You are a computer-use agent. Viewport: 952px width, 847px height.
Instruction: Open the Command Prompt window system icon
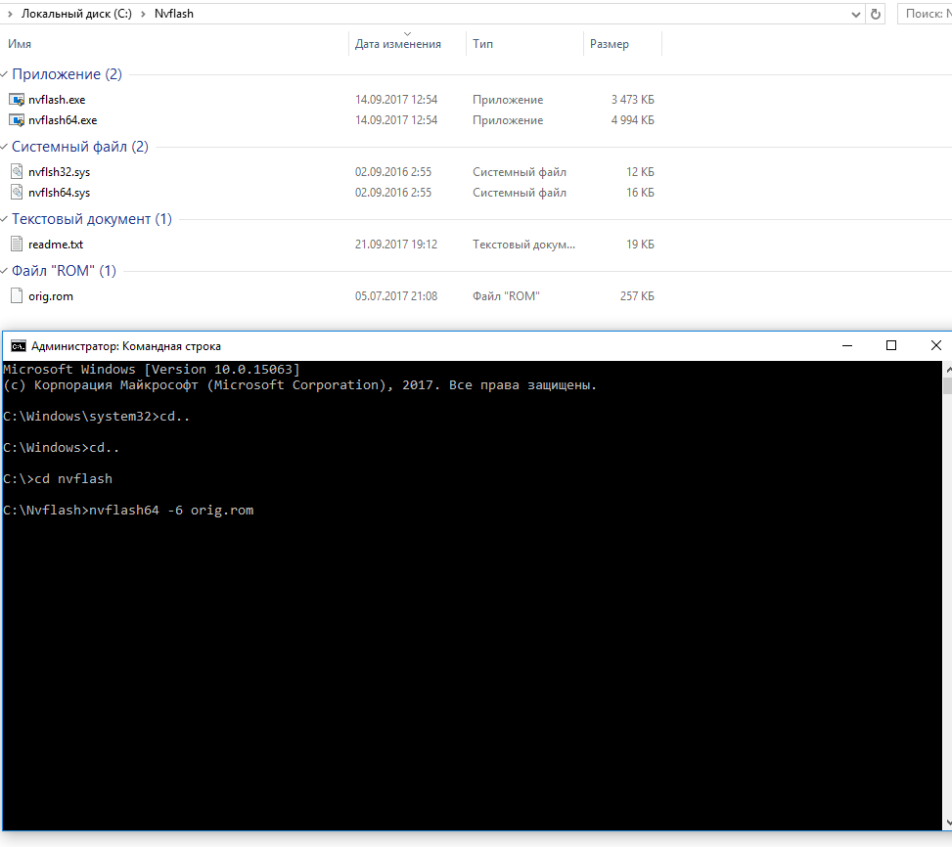click(x=19, y=346)
